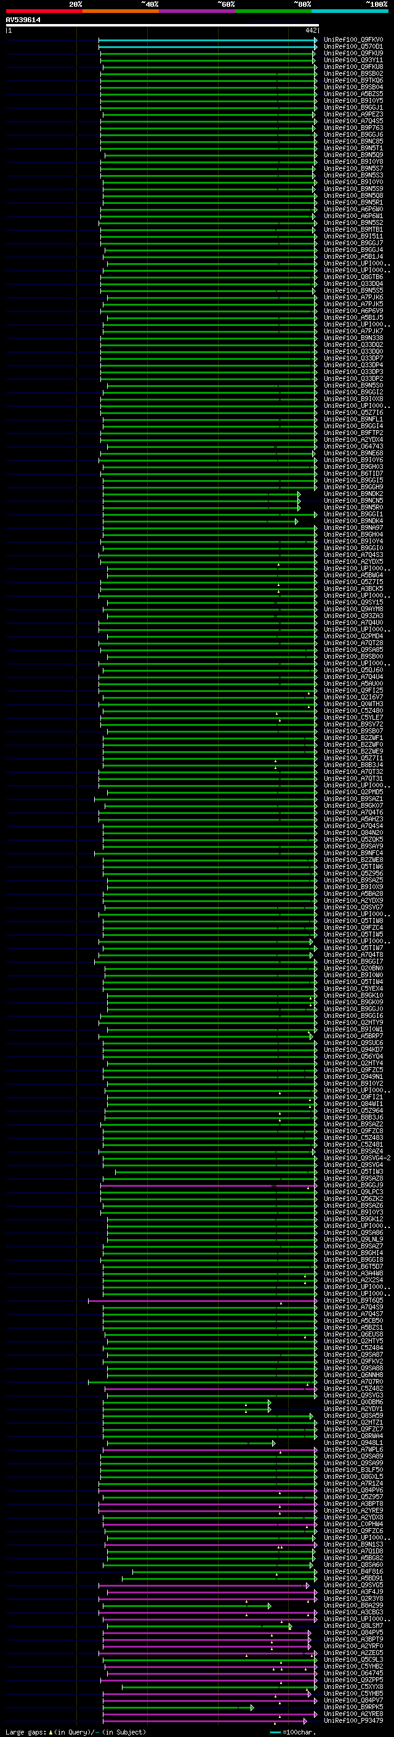Image resolution: width=394 pixels, height=1737 pixels.
Task: Select hit UniRef100_A5BG82
Action: [x=353, y=1558]
